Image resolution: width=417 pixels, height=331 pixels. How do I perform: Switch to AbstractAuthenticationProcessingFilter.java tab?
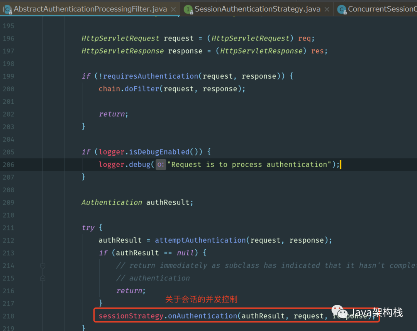tap(90, 9)
